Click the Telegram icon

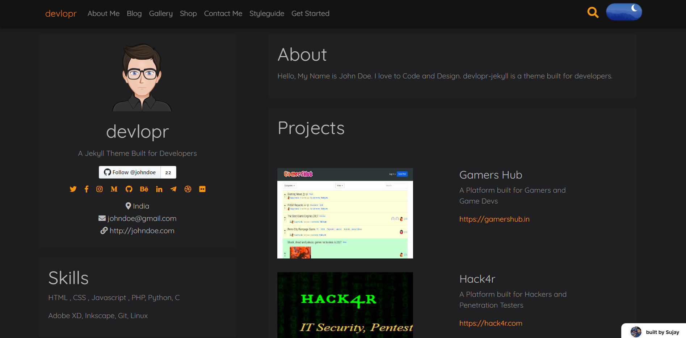pos(173,189)
